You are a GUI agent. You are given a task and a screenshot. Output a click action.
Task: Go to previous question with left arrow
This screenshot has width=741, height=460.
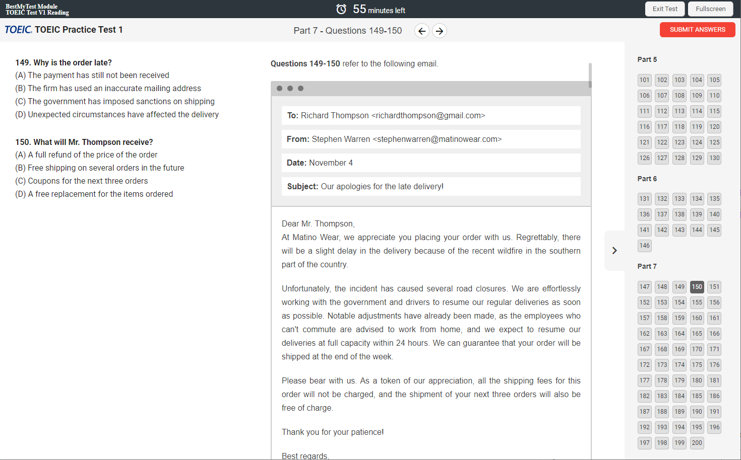pyautogui.click(x=422, y=31)
